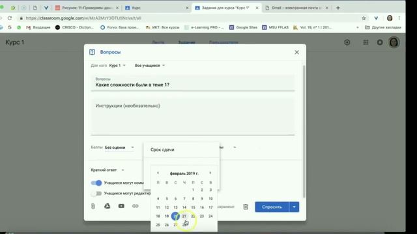Select February 24 in calendar
Screen dimensions: 417x234
click(x=210, y=216)
